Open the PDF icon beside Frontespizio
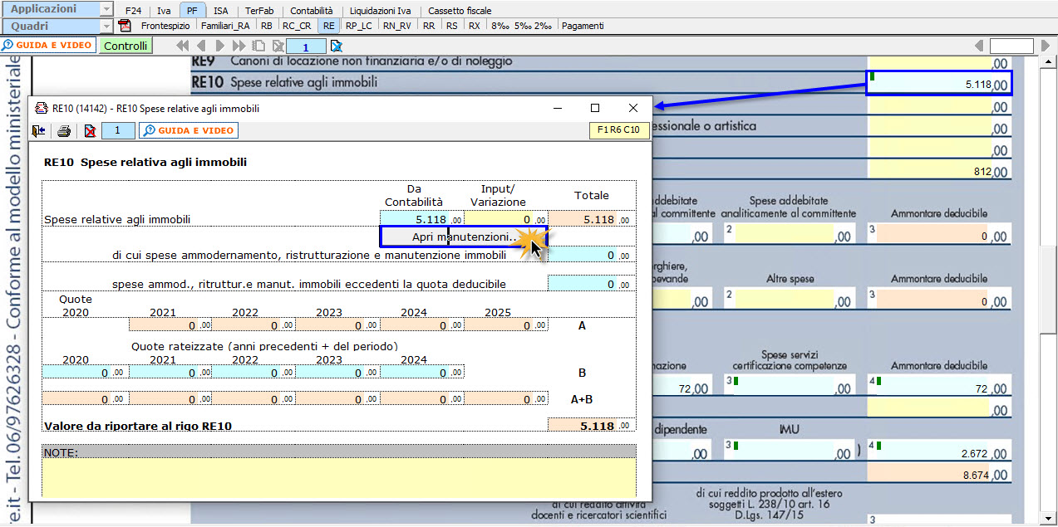 coord(125,26)
